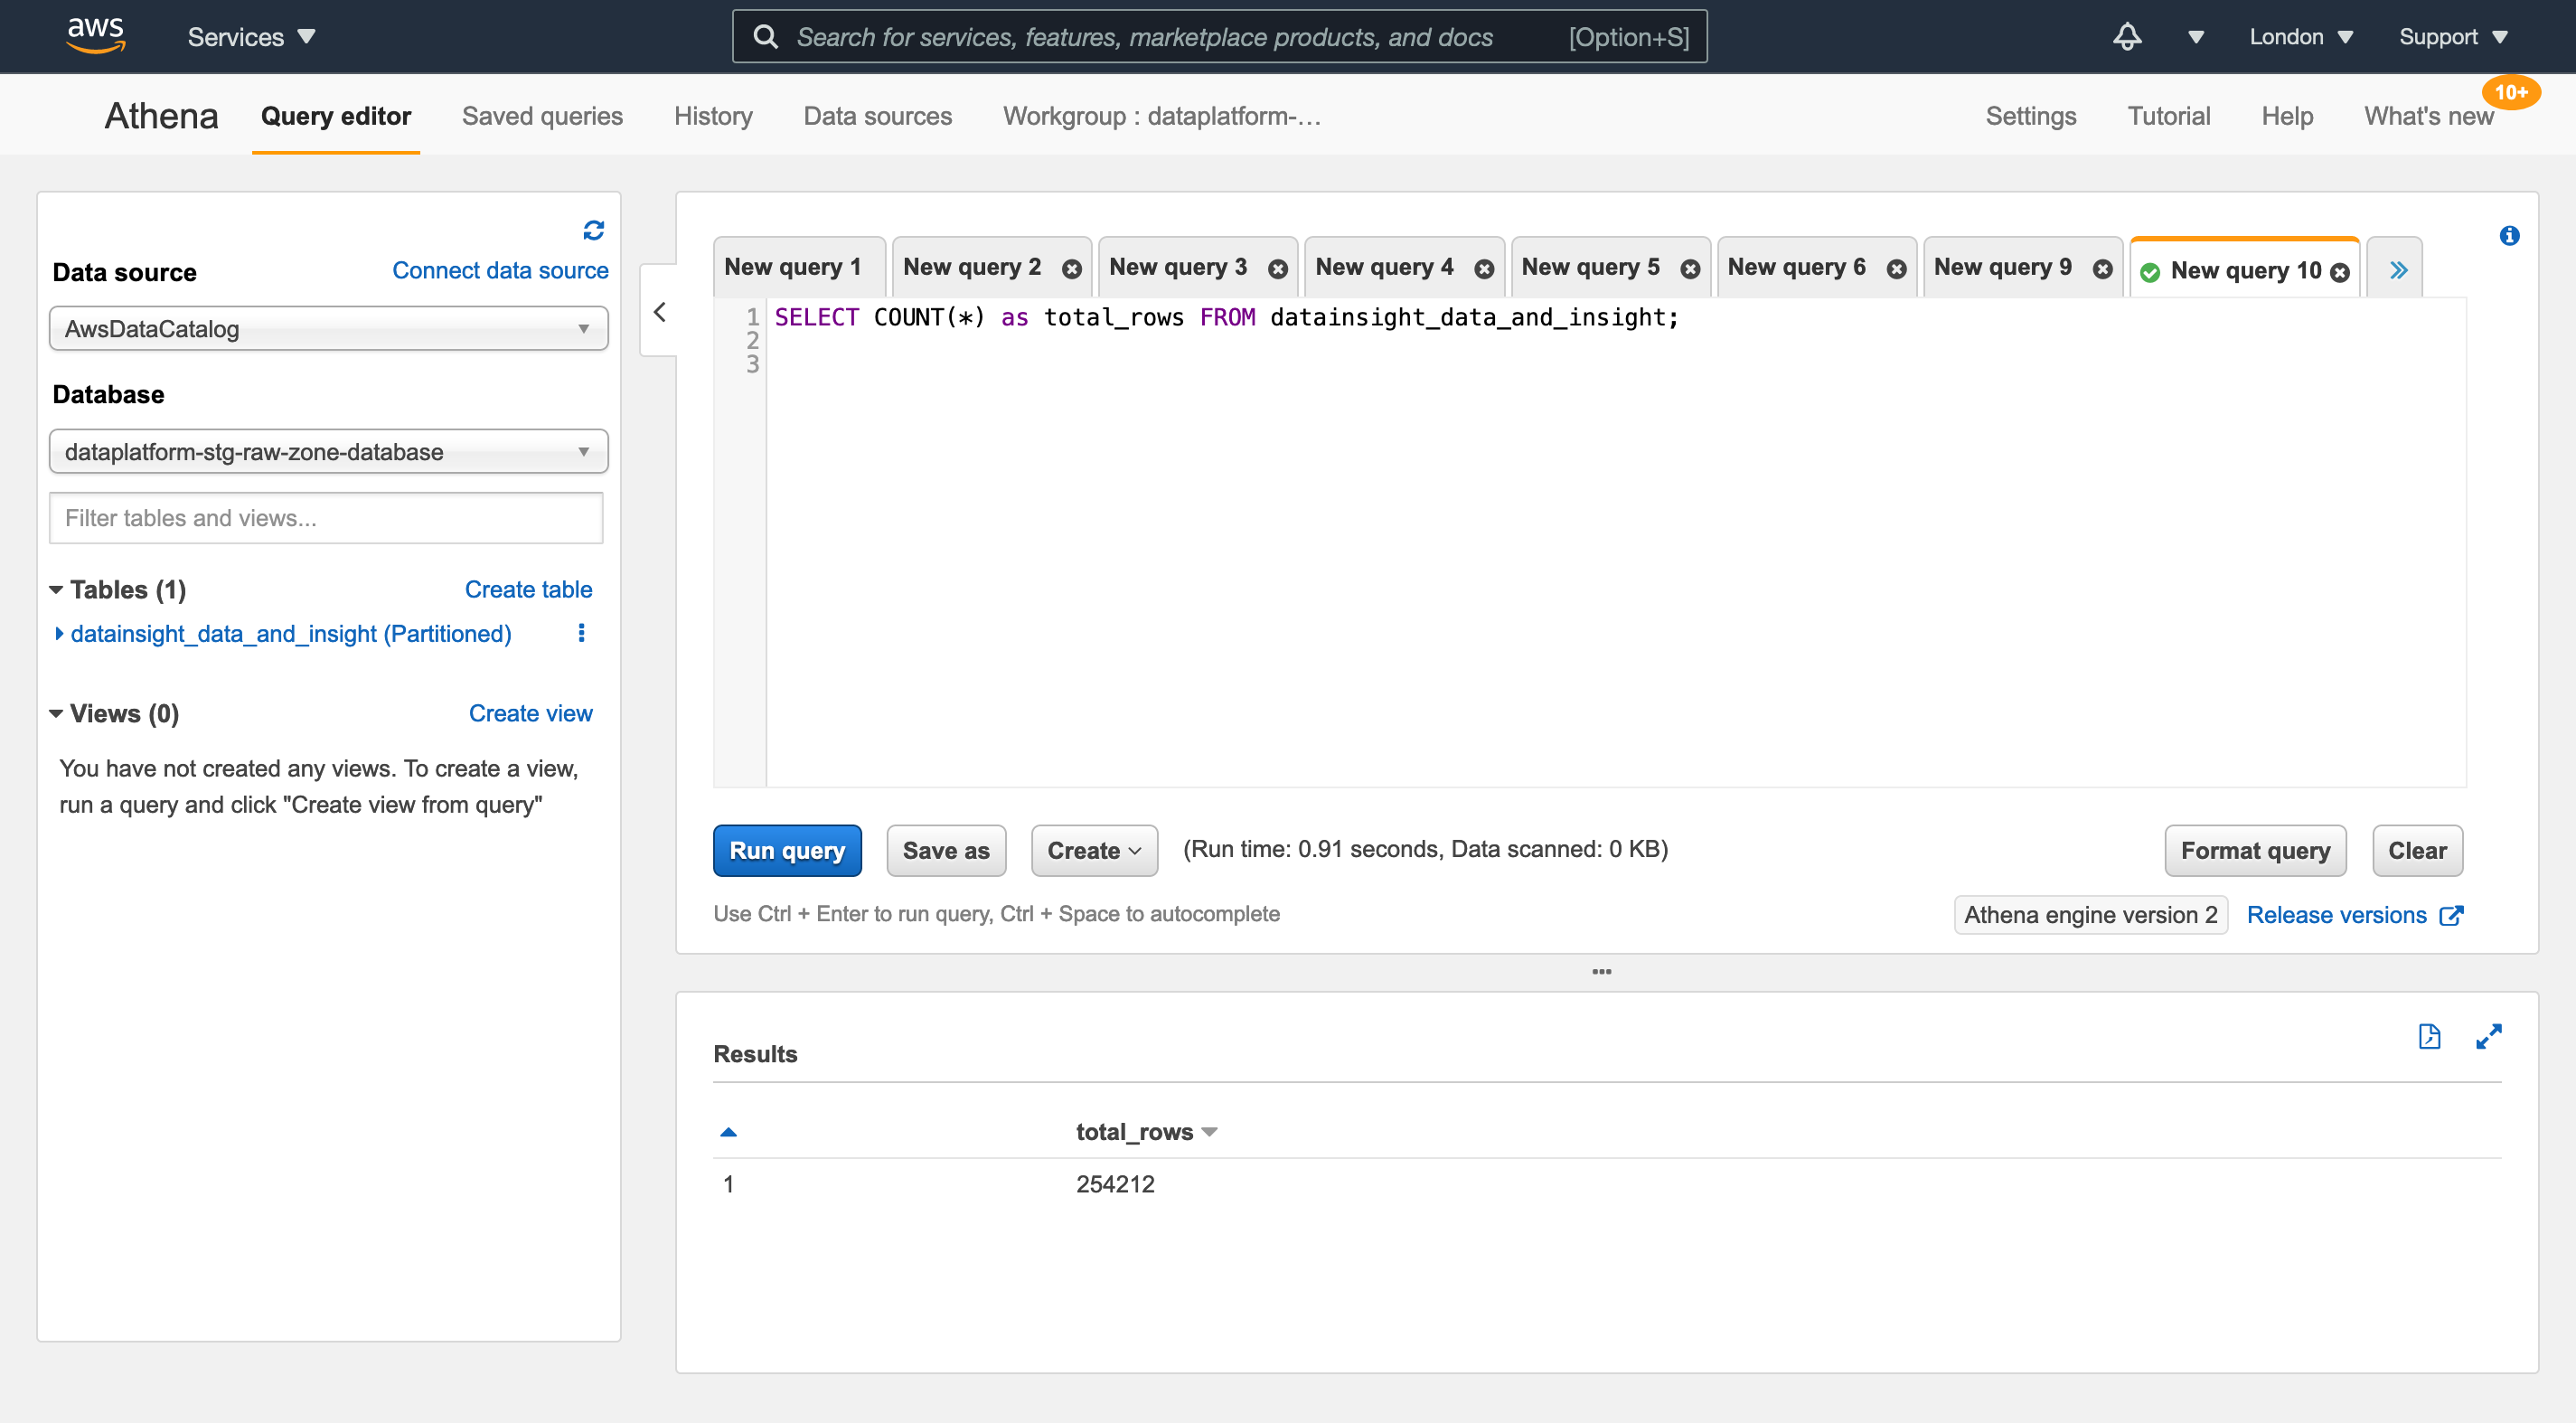Click the AWS logo home icon
This screenshot has height=1423, width=2576.
coord(96,36)
